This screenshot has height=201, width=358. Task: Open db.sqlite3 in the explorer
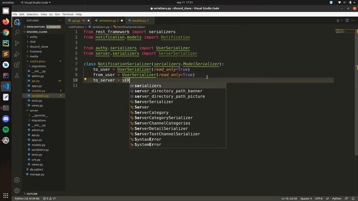(x=36, y=169)
